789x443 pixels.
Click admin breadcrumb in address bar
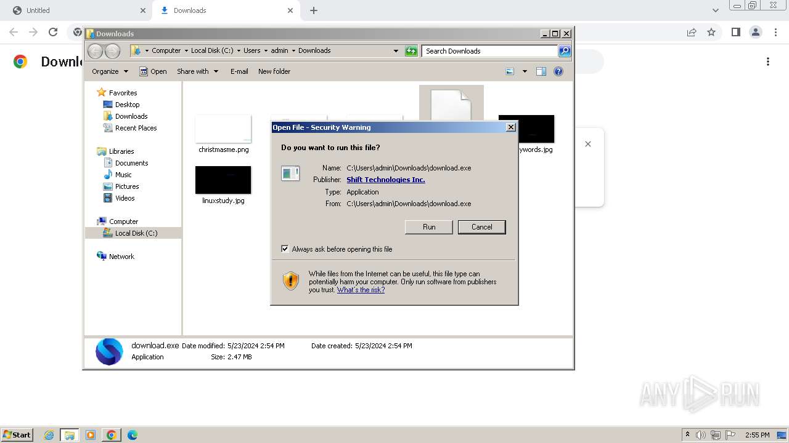click(279, 51)
